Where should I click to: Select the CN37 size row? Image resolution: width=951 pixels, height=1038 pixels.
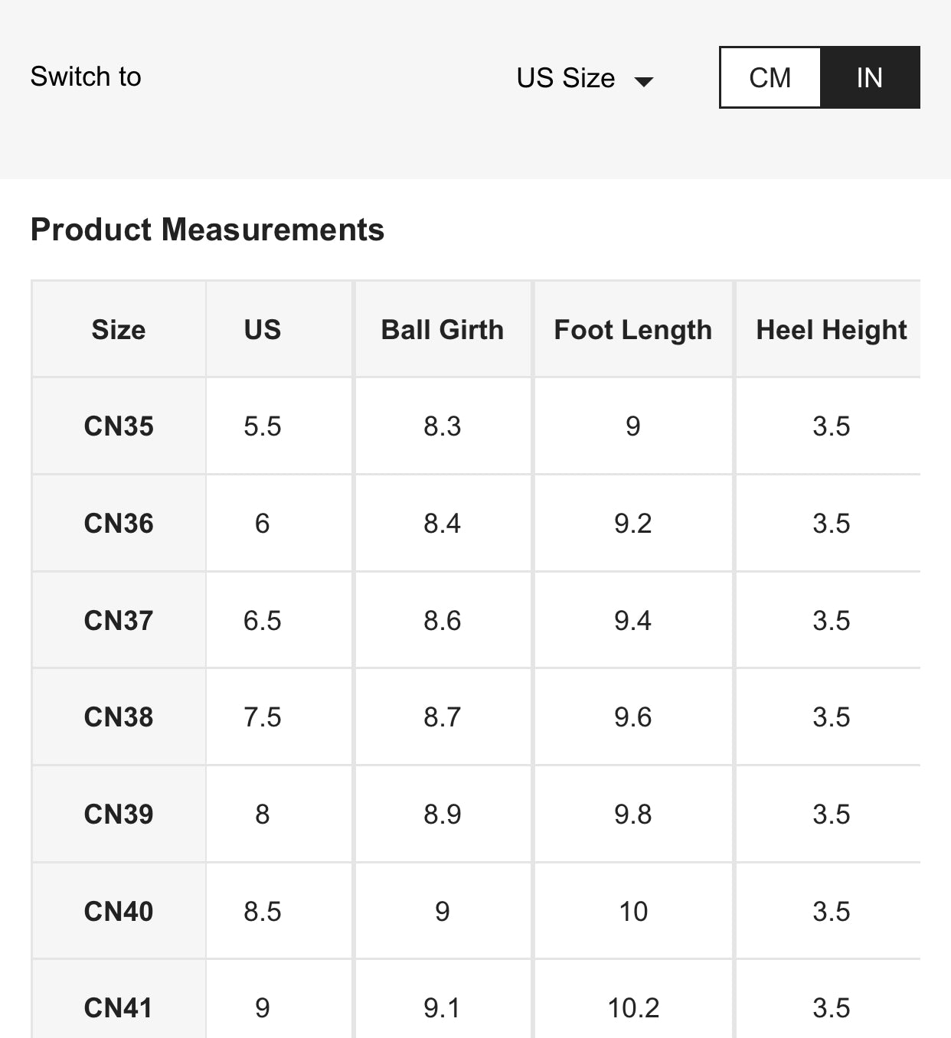click(x=475, y=620)
